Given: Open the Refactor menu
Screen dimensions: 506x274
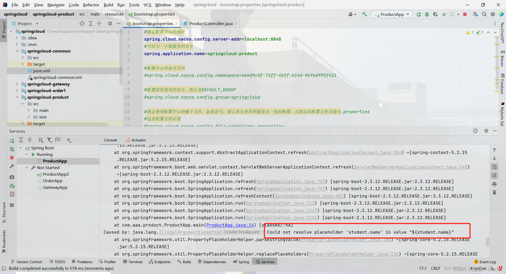Looking at the screenshot, I should click(91, 5).
